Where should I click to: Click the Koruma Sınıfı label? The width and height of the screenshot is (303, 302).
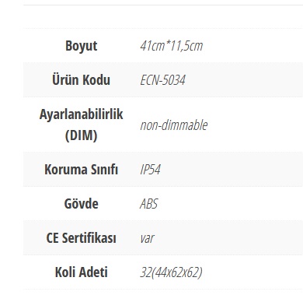[81, 170]
